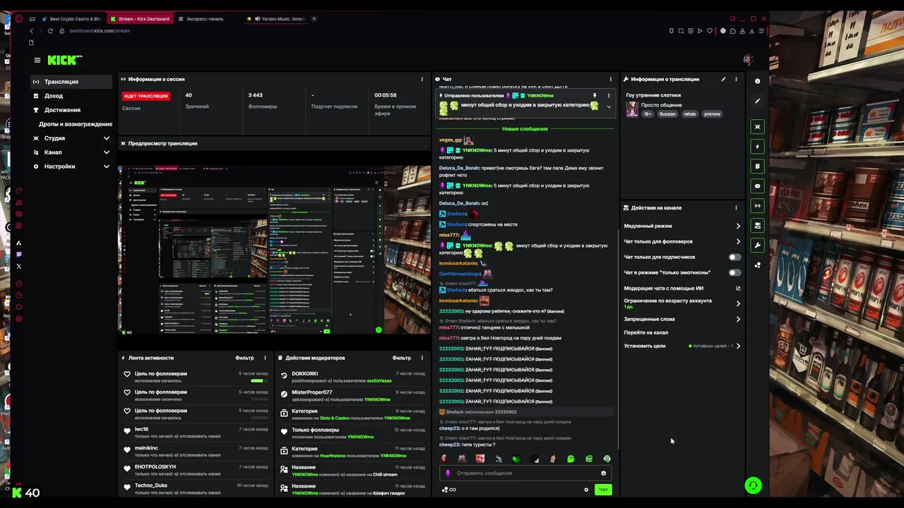Click the browser address bar with dashboard.kick.com/stream
This screenshot has width=904, height=508.
(100, 31)
